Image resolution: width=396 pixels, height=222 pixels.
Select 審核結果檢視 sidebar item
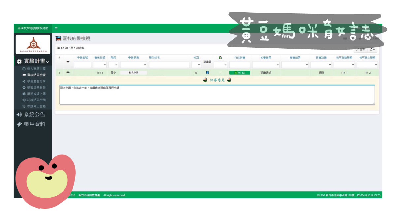point(34,75)
